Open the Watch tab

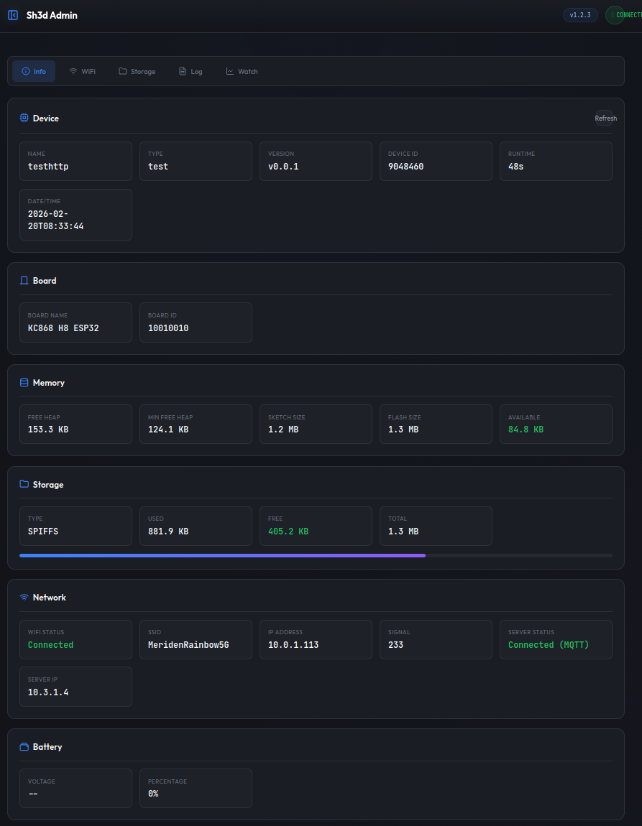point(242,72)
